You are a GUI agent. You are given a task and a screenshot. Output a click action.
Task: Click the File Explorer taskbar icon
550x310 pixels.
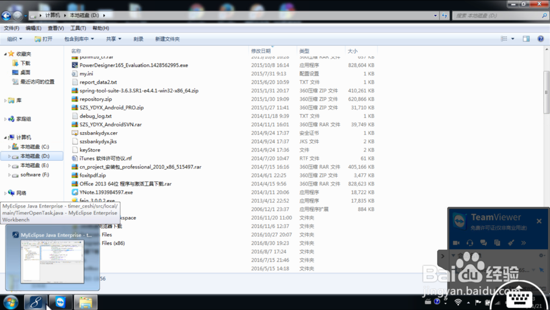(x=86, y=302)
